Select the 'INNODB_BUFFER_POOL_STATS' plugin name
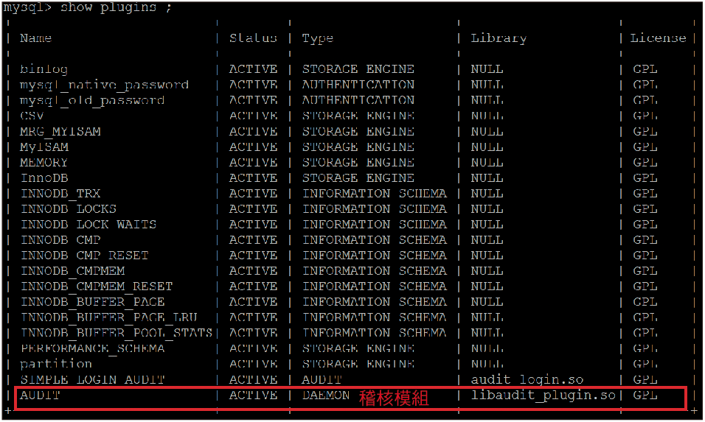Screen dimensions: 705x422 tap(117, 333)
